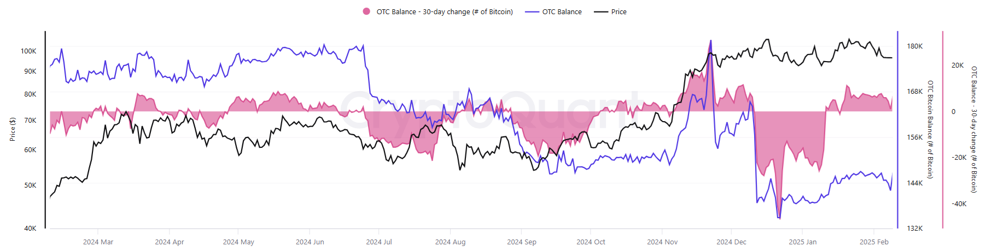Click the 100K price axis tick label
This screenshot has height=252, width=992.
coord(28,51)
